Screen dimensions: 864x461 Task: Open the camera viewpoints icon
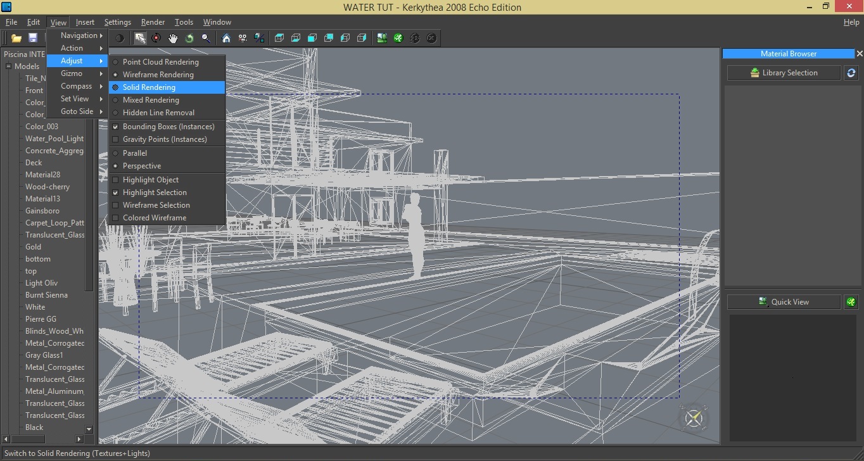(x=243, y=38)
